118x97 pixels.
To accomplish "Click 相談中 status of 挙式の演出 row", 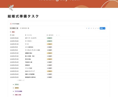I will tap(50, 59).
